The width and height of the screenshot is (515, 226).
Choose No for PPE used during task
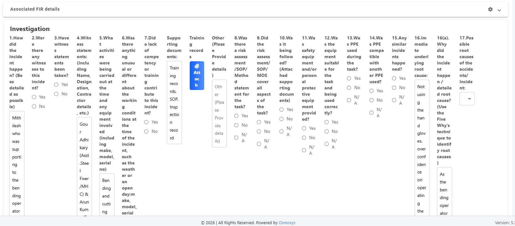click(x=349, y=88)
